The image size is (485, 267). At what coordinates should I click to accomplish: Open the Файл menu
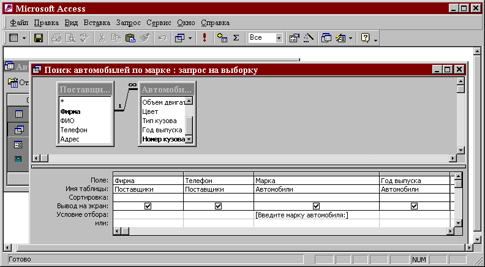pyautogui.click(x=19, y=23)
